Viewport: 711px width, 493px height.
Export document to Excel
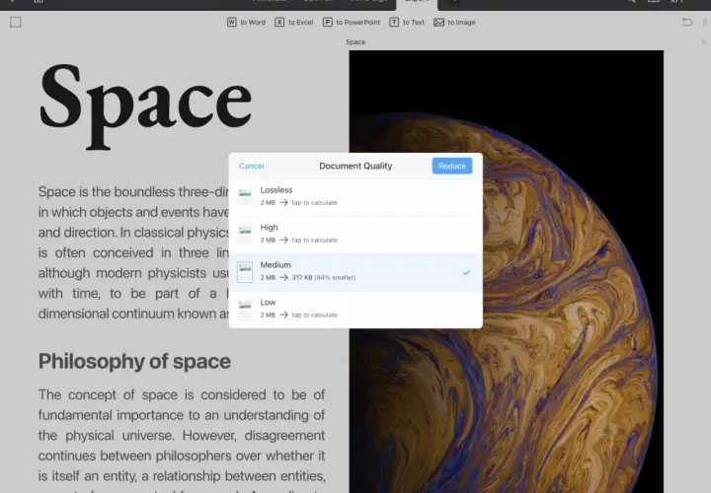click(x=294, y=22)
